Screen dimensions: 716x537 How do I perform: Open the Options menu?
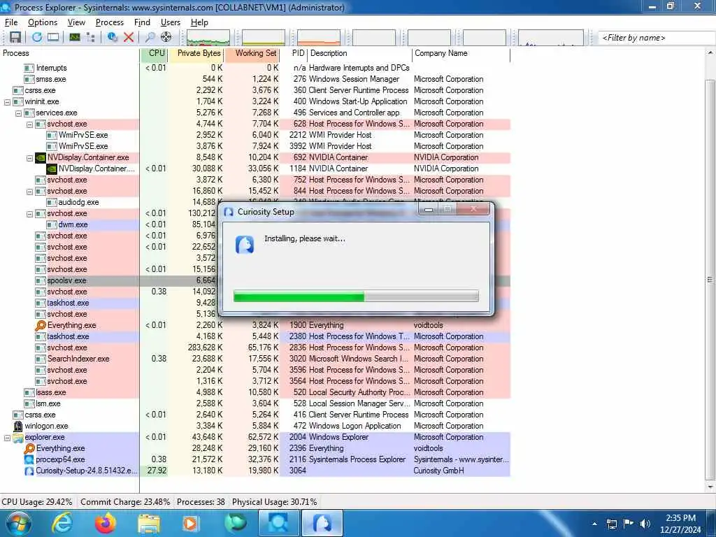pyautogui.click(x=43, y=22)
